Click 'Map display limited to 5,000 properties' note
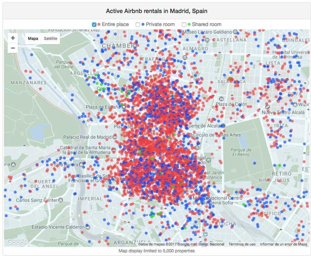311x256 pixels. (156, 251)
